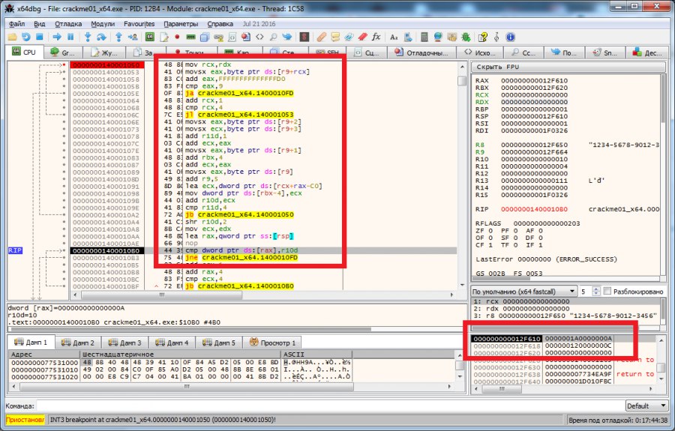This screenshot has width=675, height=431.
Task: Click the green bug report icon
Action: [x=466, y=37]
